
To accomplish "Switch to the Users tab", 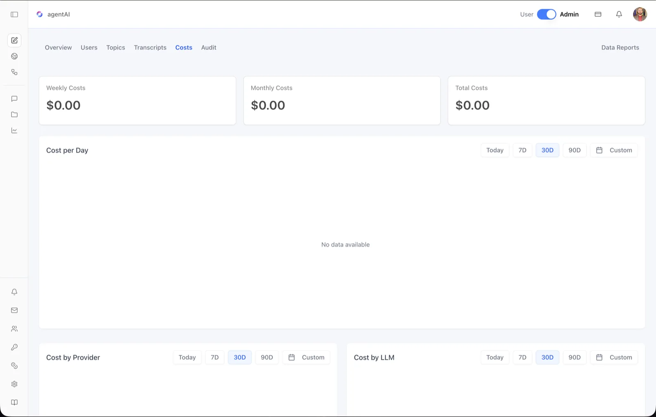I will (89, 48).
